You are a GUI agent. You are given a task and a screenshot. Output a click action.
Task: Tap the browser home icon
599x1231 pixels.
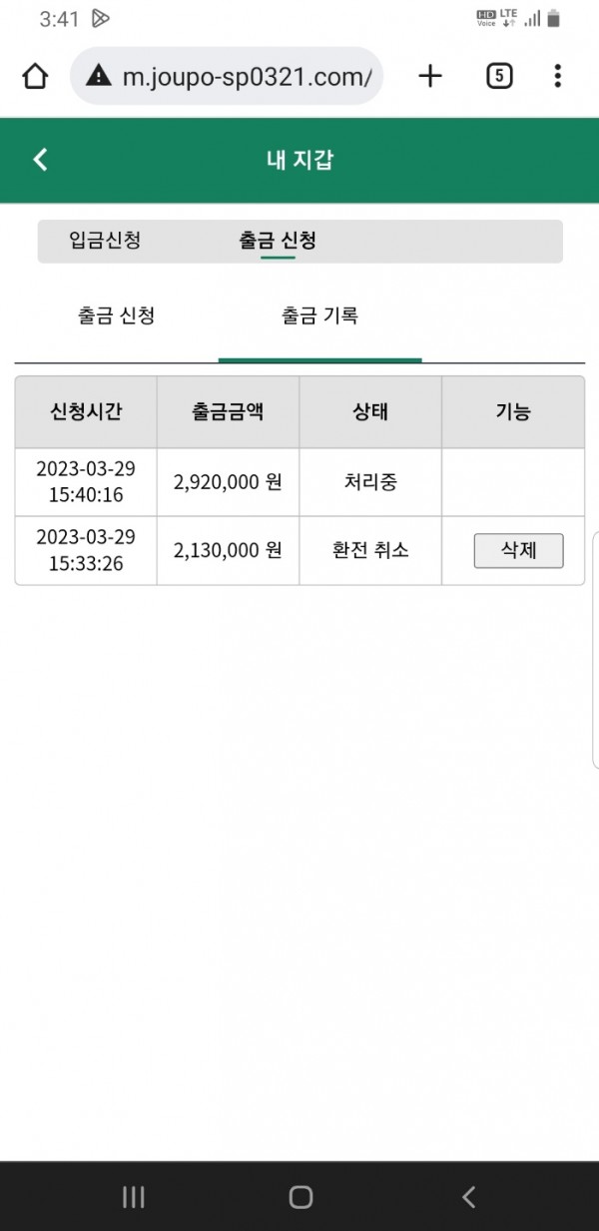coord(35,76)
